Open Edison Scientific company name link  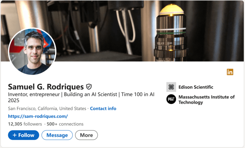click(x=196, y=87)
